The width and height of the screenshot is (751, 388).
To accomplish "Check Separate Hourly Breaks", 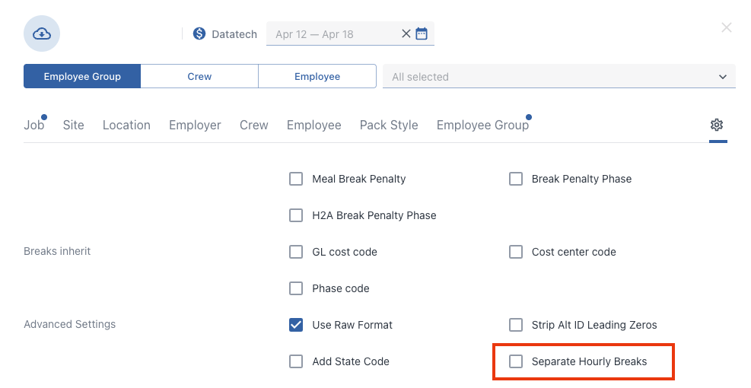I will click(516, 361).
